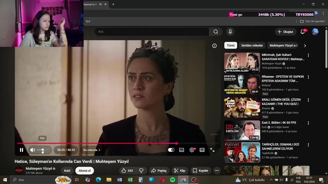
Task: Open the Epstein Dosyası video thumbnail
Action: click(242, 85)
